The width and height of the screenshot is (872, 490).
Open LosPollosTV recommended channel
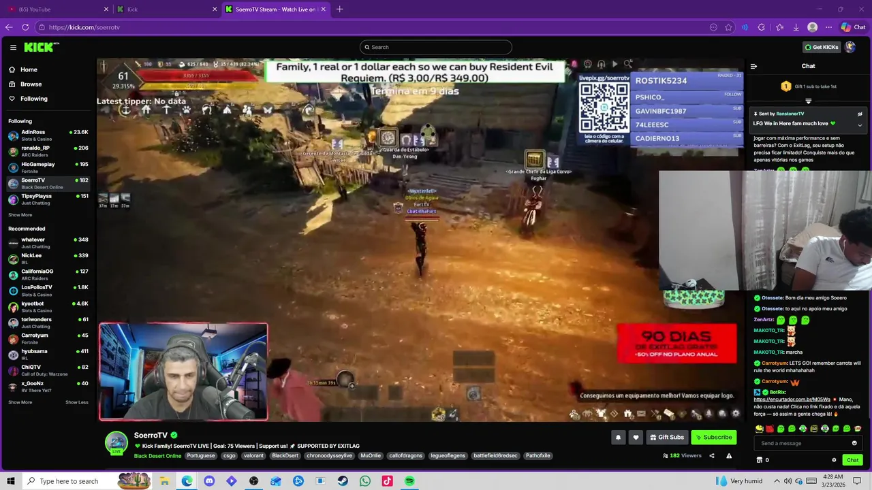tap(48, 290)
